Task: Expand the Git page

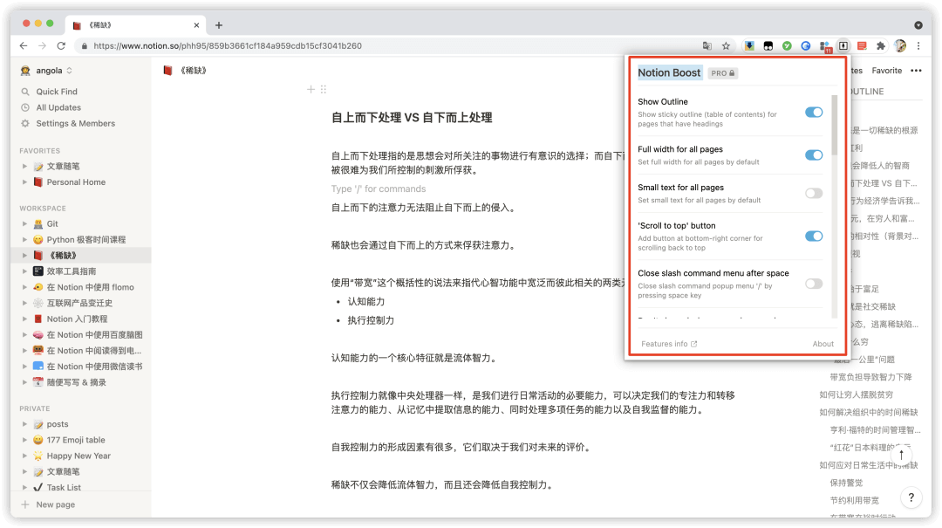Action: tap(24, 223)
